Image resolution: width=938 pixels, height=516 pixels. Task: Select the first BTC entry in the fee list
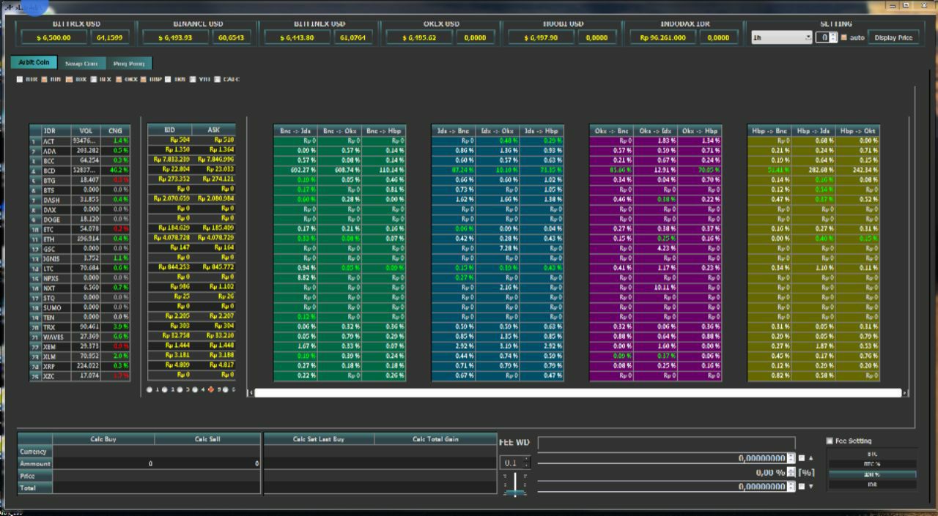872,454
